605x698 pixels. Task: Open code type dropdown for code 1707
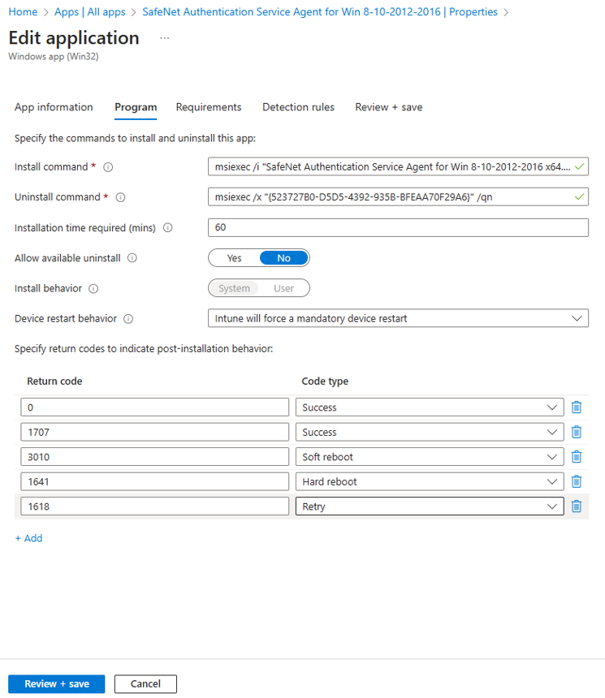[x=430, y=433]
